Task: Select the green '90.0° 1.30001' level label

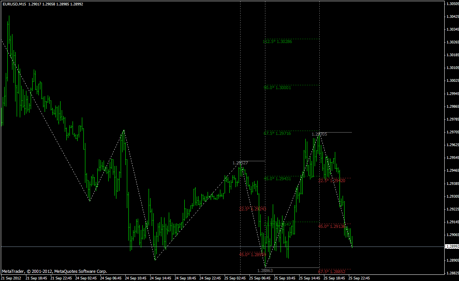Action: 277,88
